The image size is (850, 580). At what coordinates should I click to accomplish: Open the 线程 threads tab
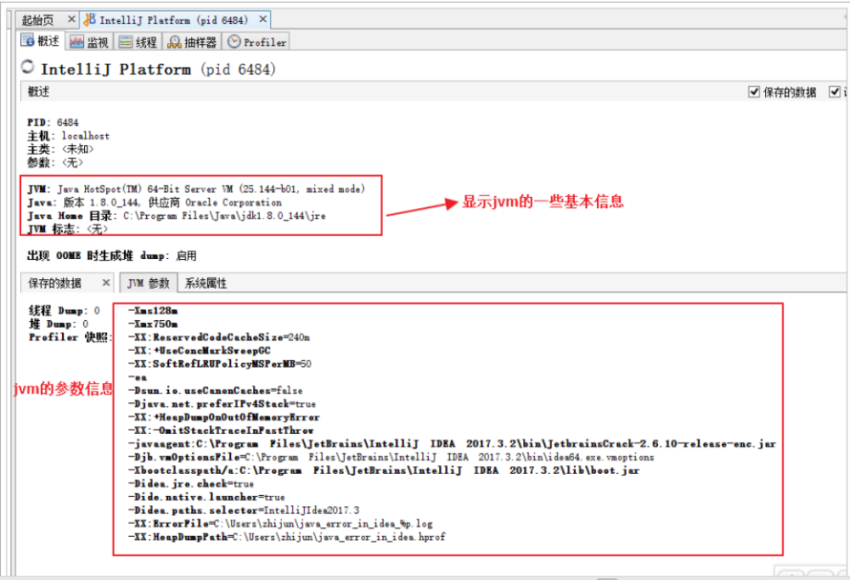pos(138,42)
